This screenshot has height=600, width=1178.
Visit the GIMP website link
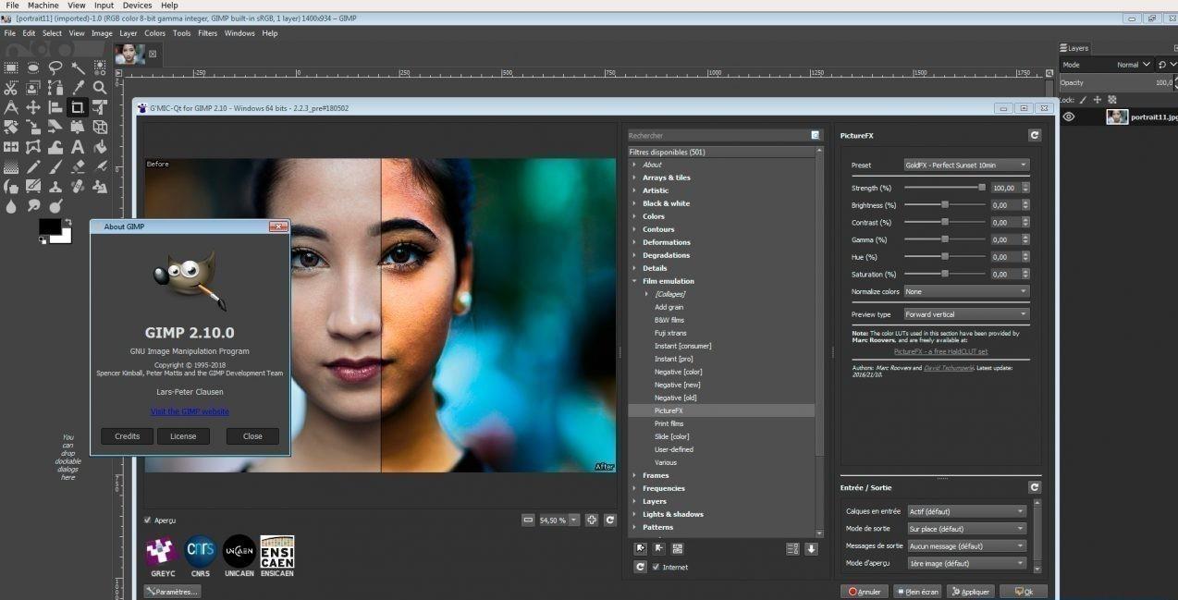190,411
